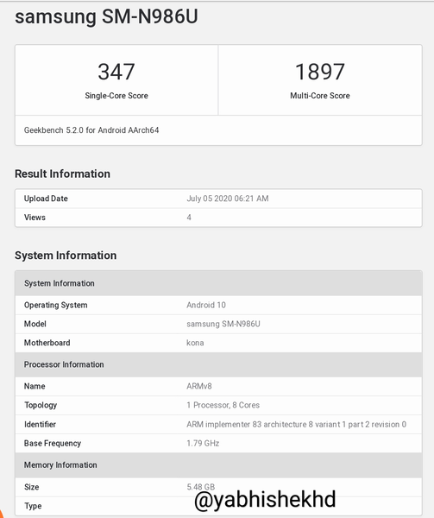This screenshot has width=434, height=518.
Task: Click the memory 'Type' row label
Action: click(x=33, y=506)
